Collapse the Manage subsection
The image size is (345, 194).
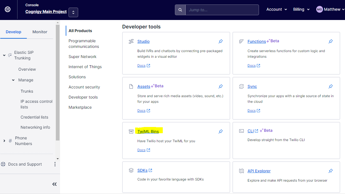coord(13,80)
